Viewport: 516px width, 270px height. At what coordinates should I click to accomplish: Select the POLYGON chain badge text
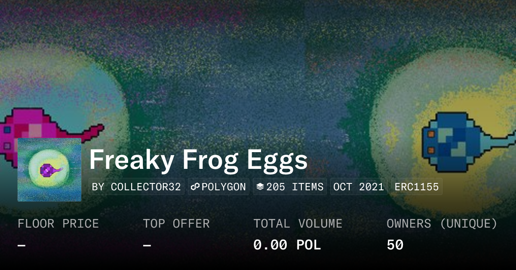tap(224, 187)
